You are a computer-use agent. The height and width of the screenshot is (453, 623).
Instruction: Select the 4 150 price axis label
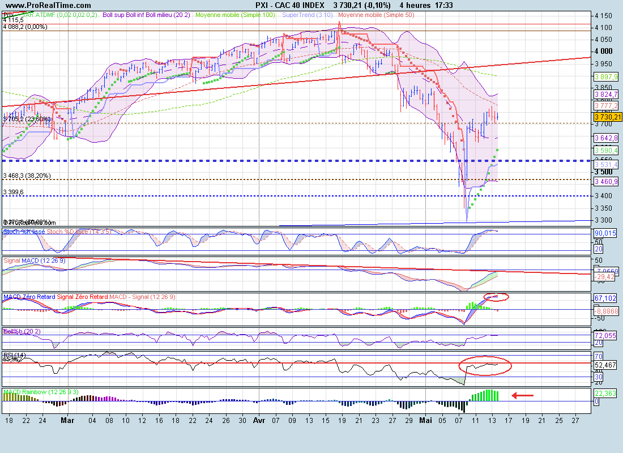(x=604, y=16)
